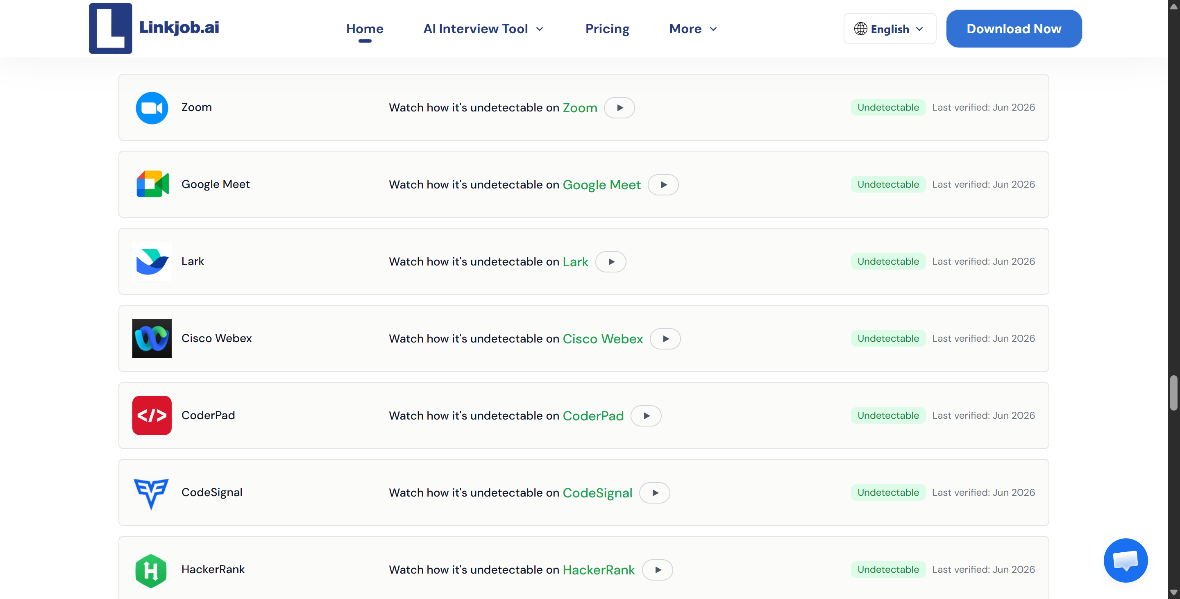Click the Undetectable badge in CodeSignal row
Image resolution: width=1180 pixels, height=599 pixels.
pyautogui.click(x=888, y=492)
